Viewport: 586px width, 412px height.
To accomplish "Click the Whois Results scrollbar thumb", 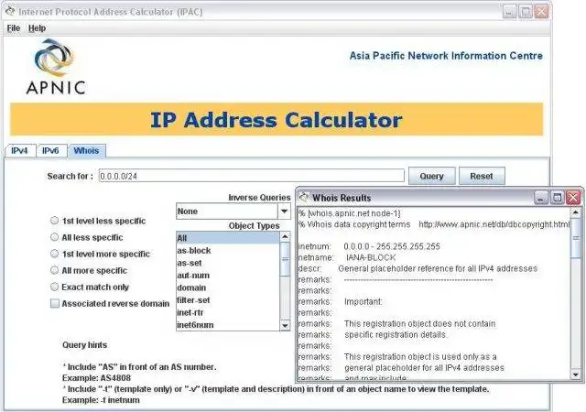I will (576, 238).
